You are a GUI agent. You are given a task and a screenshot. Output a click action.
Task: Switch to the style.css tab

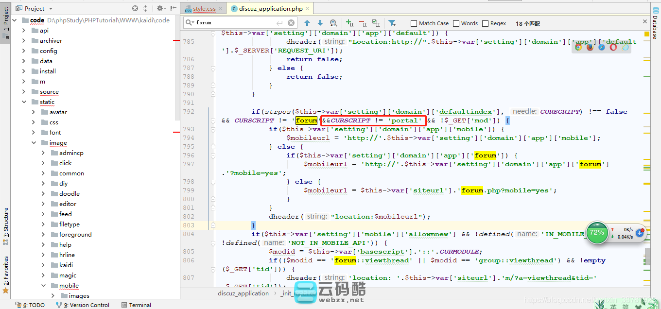tap(204, 9)
